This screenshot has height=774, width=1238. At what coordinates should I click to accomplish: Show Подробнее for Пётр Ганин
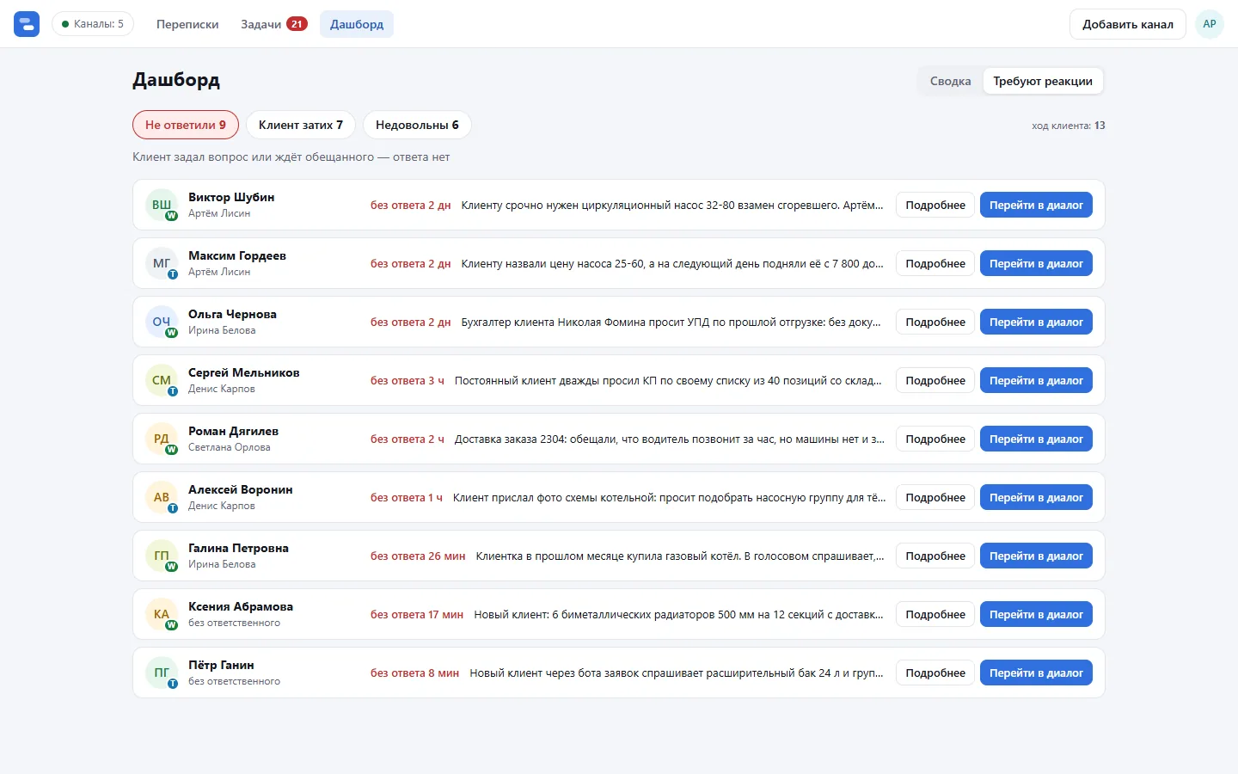935,673
